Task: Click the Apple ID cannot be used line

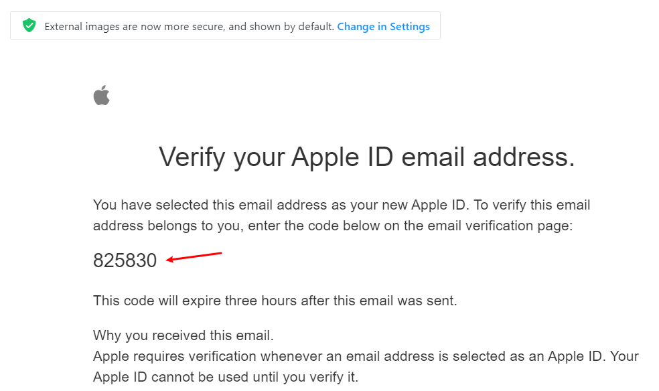Action: (x=226, y=377)
